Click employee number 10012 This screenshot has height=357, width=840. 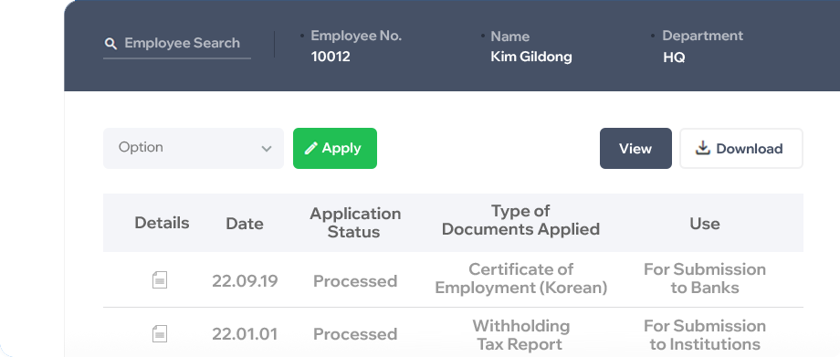point(331,57)
